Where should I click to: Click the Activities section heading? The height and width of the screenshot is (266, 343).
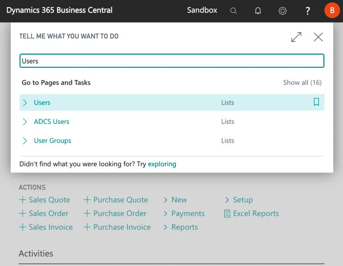pos(36,254)
